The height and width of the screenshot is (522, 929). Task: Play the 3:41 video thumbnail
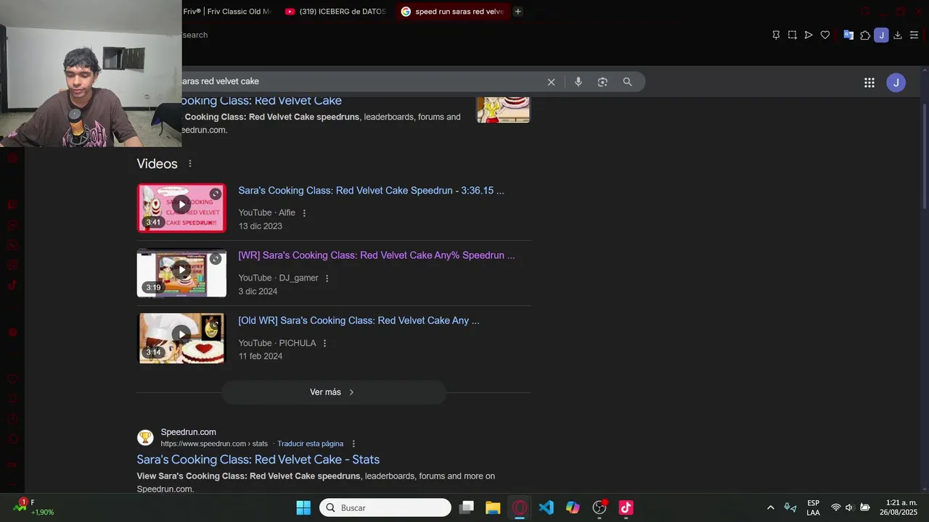click(181, 208)
